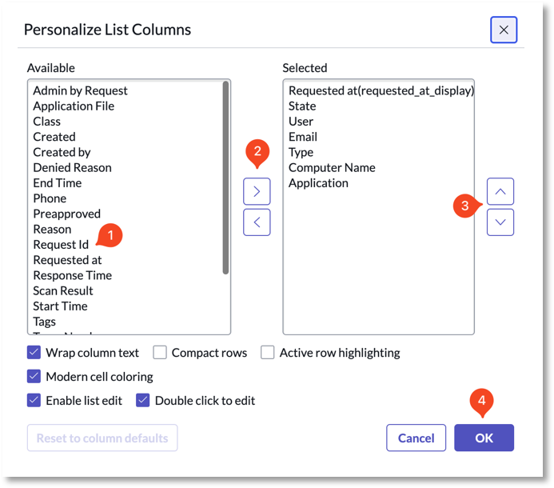
Task: Enable Compact rows checkbox
Action: pos(160,353)
